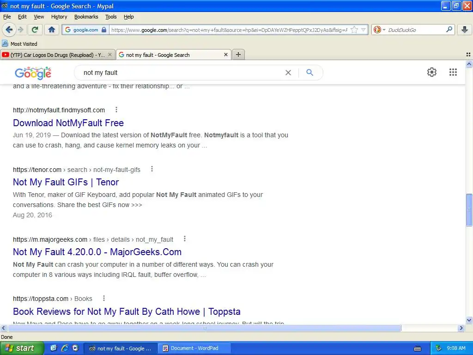
Task: Click the on-screen keyboard taskbar icon
Action: point(418,349)
